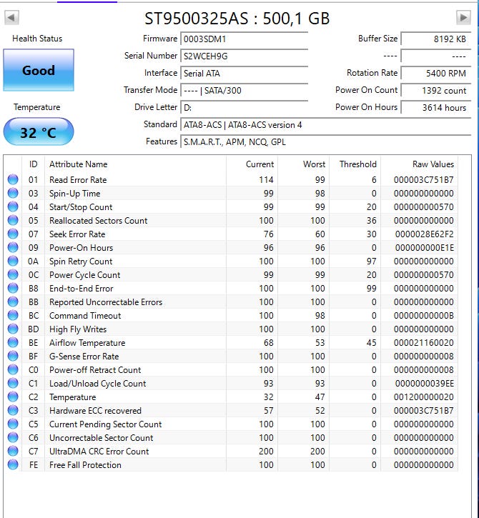Click the Transfer Mode field SATA/300

(x=245, y=91)
